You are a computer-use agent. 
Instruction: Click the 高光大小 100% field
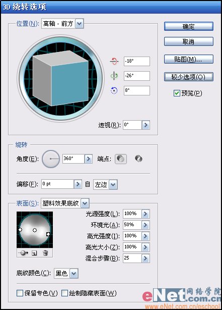click(x=132, y=247)
